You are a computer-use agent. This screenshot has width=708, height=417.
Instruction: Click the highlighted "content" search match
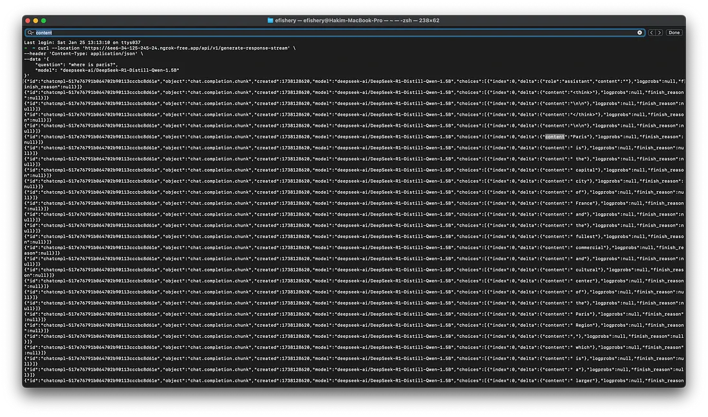[x=554, y=136]
